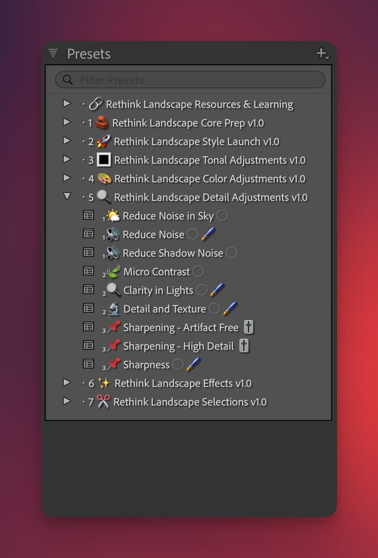The image size is (378, 558).
Task: Click paintbrush icon next to Sharpness
Action: [193, 364]
